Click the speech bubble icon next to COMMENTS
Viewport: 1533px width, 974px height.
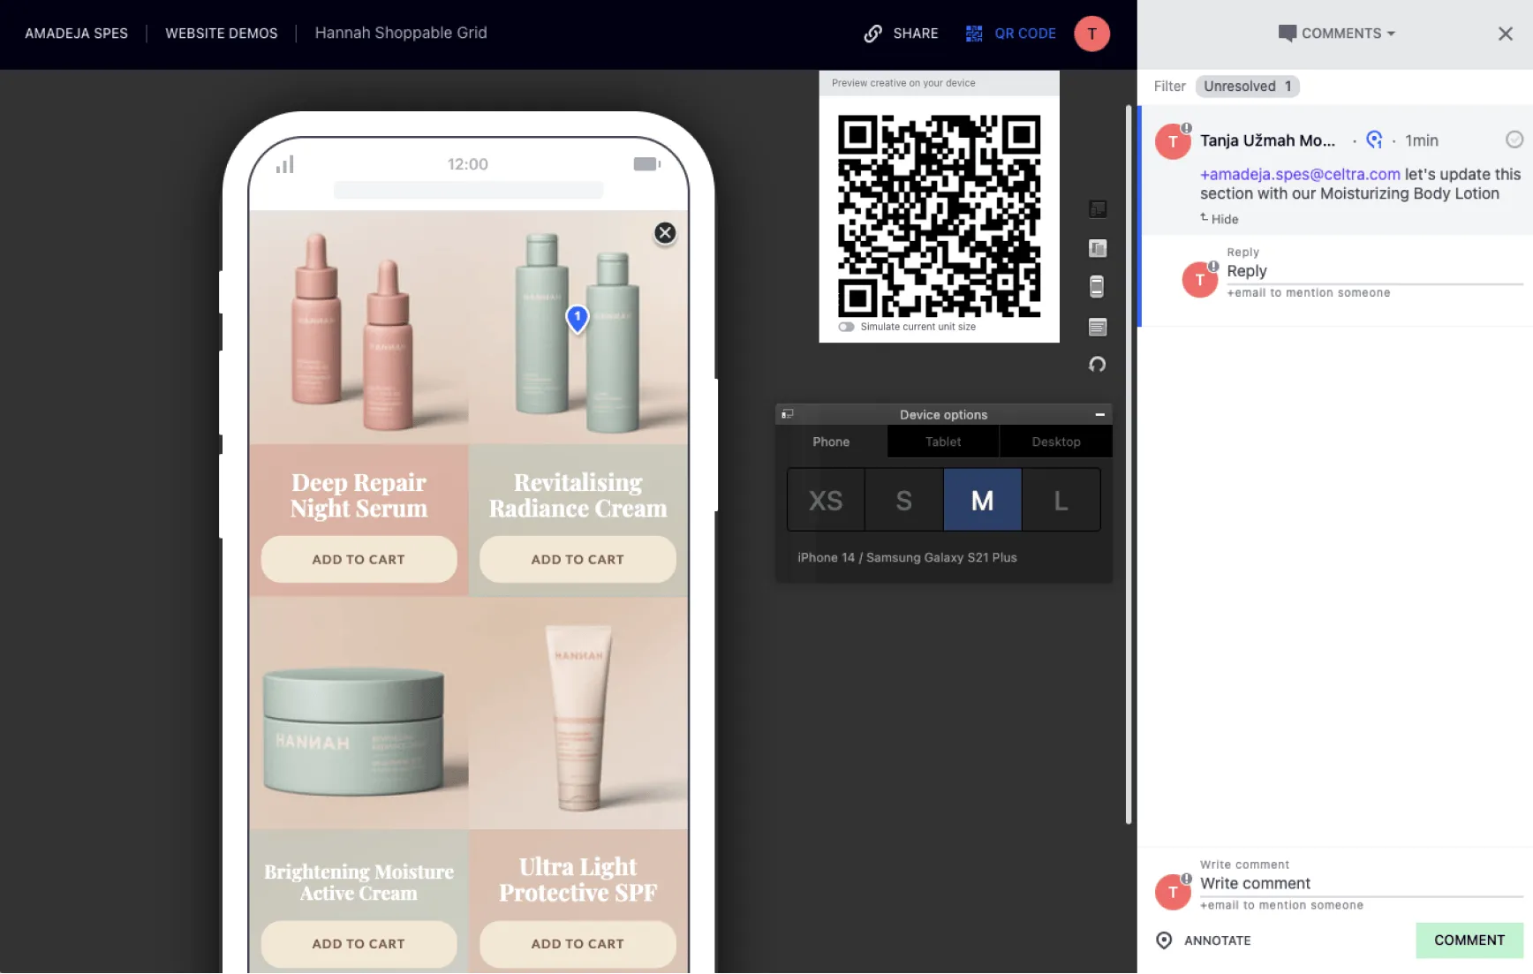tap(1287, 34)
